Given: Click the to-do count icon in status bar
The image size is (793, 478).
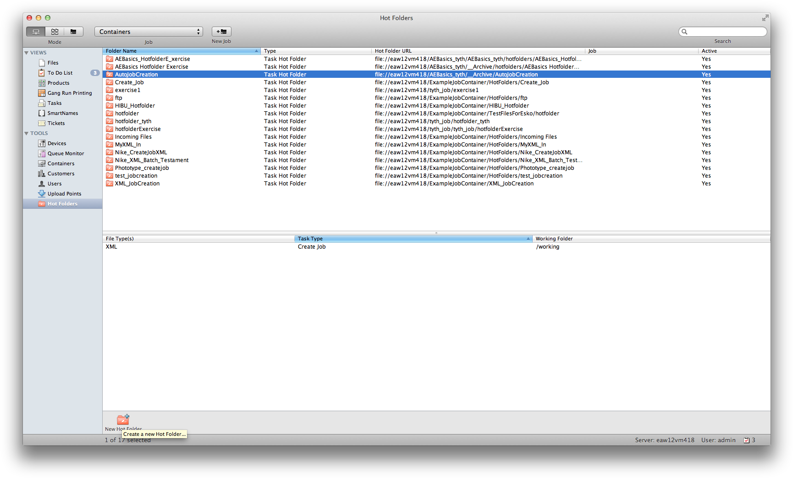Looking at the screenshot, I should (x=746, y=440).
